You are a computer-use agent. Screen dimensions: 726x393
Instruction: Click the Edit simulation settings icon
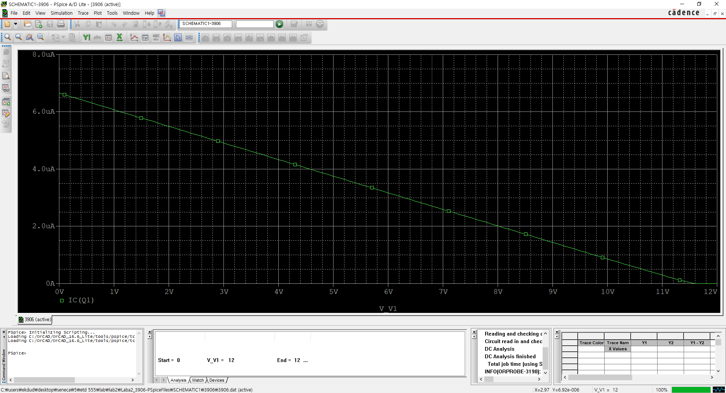294,24
